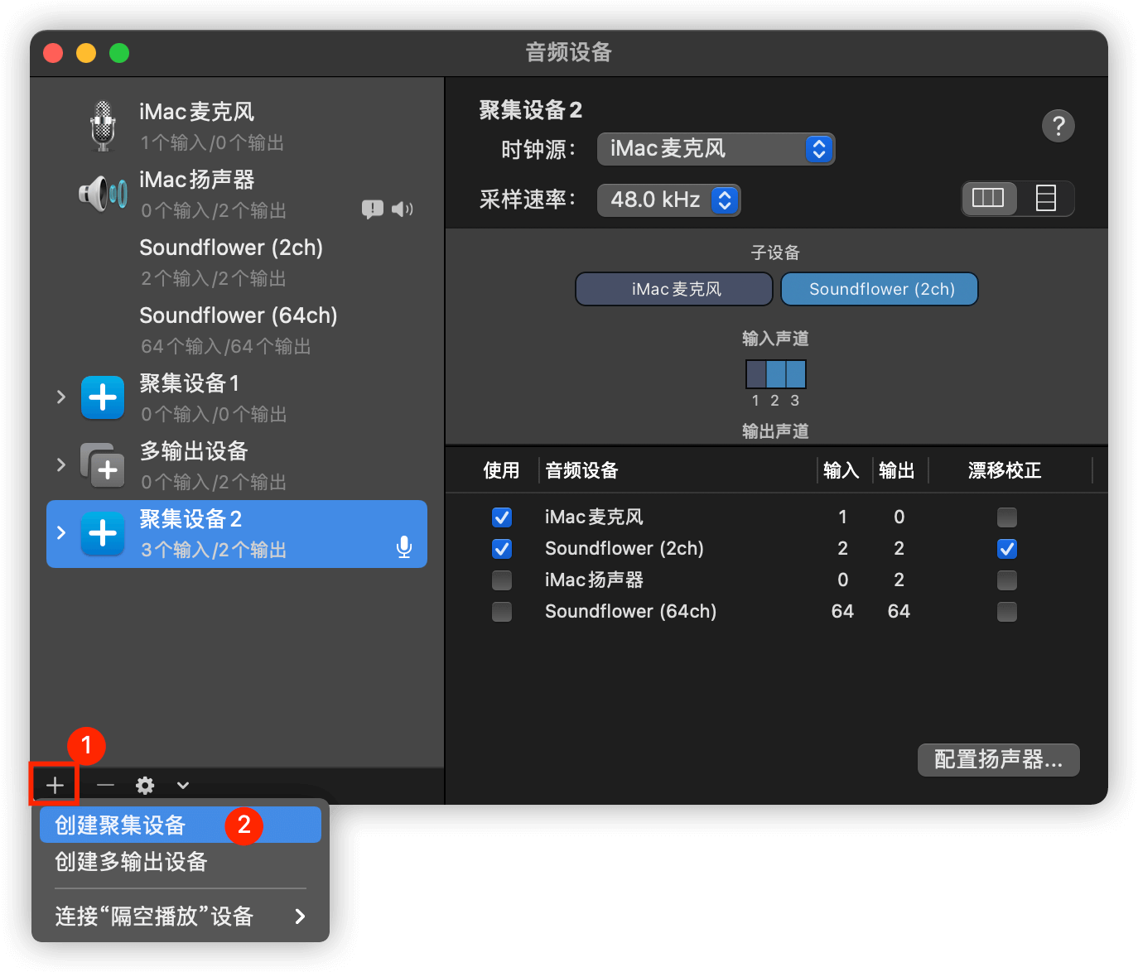Click input channel 3 block
Viewport: 1138px width, 972px height.
click(x=795, y=374)
